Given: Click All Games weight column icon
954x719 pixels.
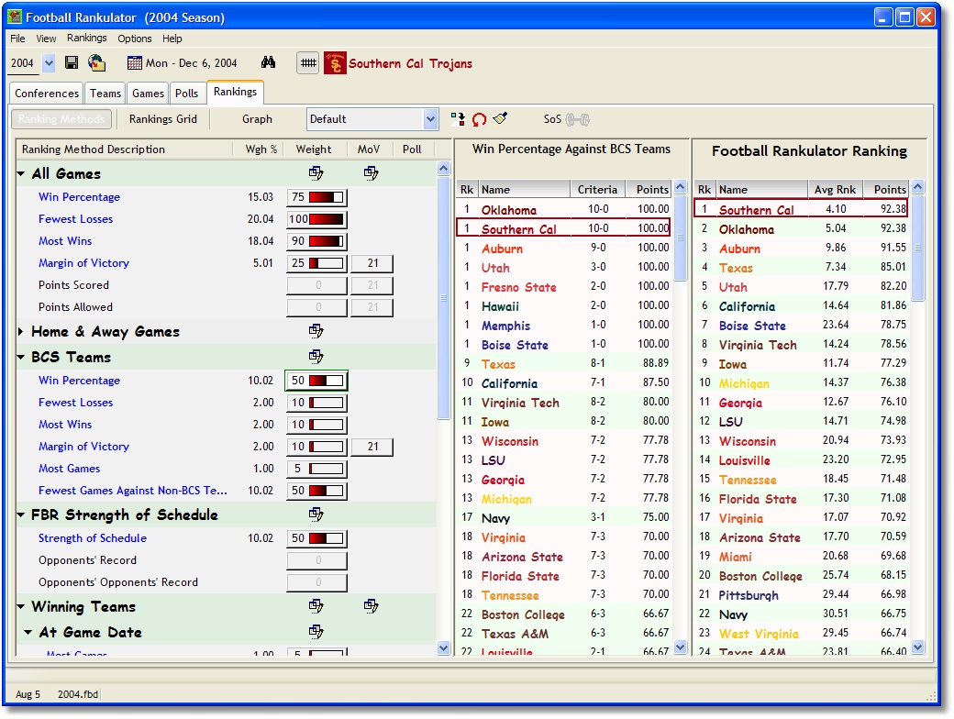Looking at the screenshot, I should click(316, 173).
